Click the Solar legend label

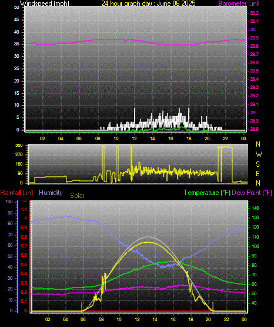tap(77, 196)
